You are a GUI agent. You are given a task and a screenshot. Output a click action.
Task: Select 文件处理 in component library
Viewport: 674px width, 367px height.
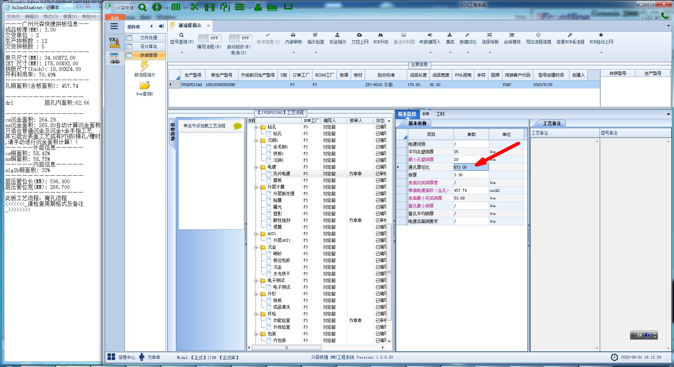tap(145, 38)
